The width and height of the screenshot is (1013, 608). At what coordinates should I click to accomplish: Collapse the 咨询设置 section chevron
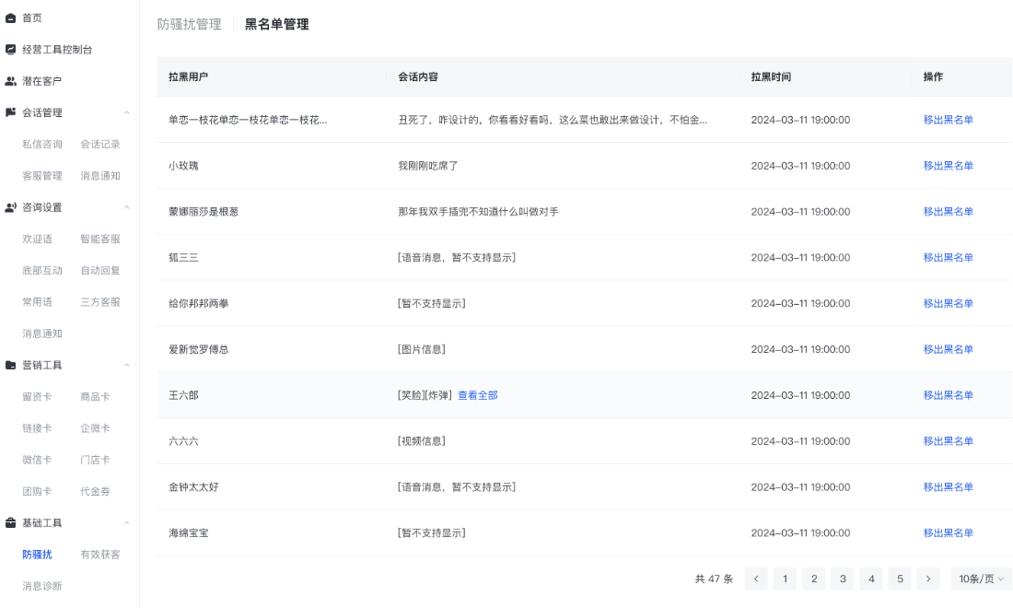coord(127,207)
